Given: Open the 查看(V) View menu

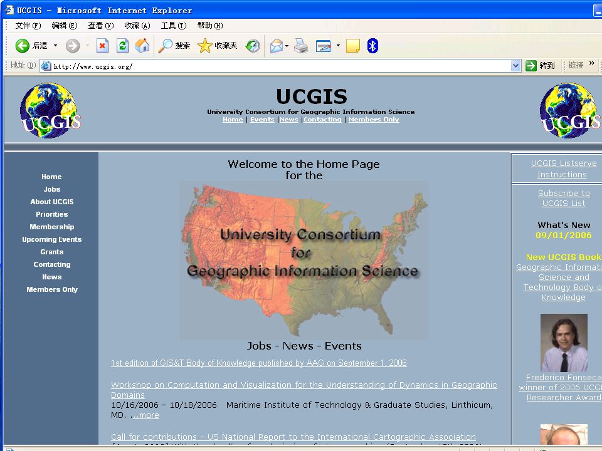Looking at the screenshot, I should point(100,26).
